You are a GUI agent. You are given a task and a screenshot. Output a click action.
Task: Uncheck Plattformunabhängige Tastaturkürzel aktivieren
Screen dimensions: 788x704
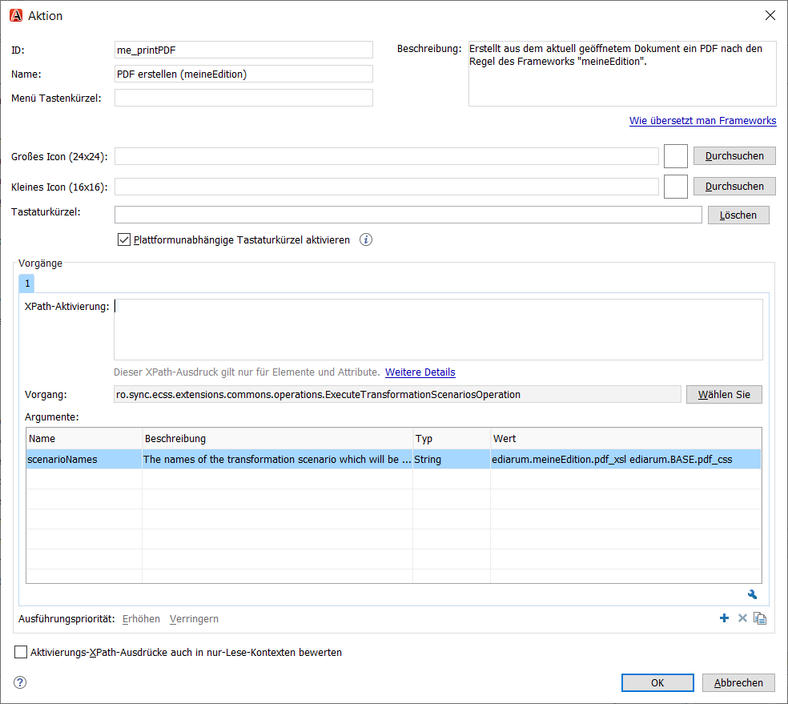(124, 239)
